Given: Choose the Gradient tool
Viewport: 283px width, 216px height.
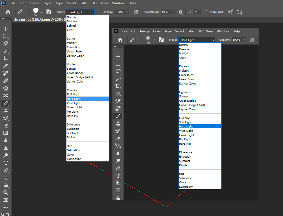Looking at the screenshot, I should click(6, 133).
